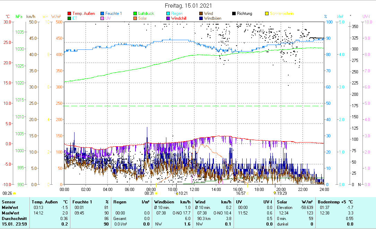This screenshot has height=229, width=376.
Task: Click the 19:29 marker below time axis
Action: (x=275, y=193)
